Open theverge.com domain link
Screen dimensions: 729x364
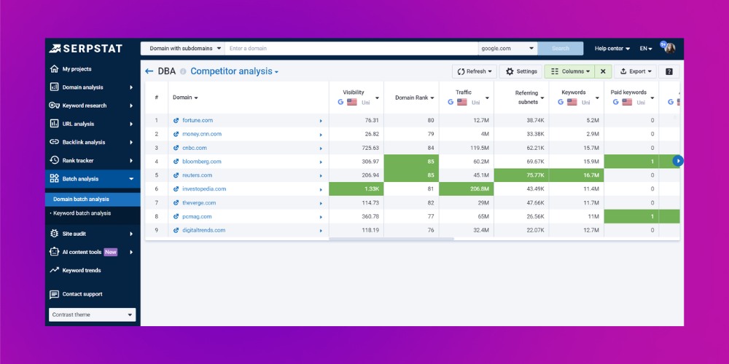(x=199, y=203)
